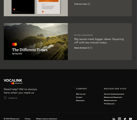Open the Find out more link
The image size is (137, 120).
81,4
